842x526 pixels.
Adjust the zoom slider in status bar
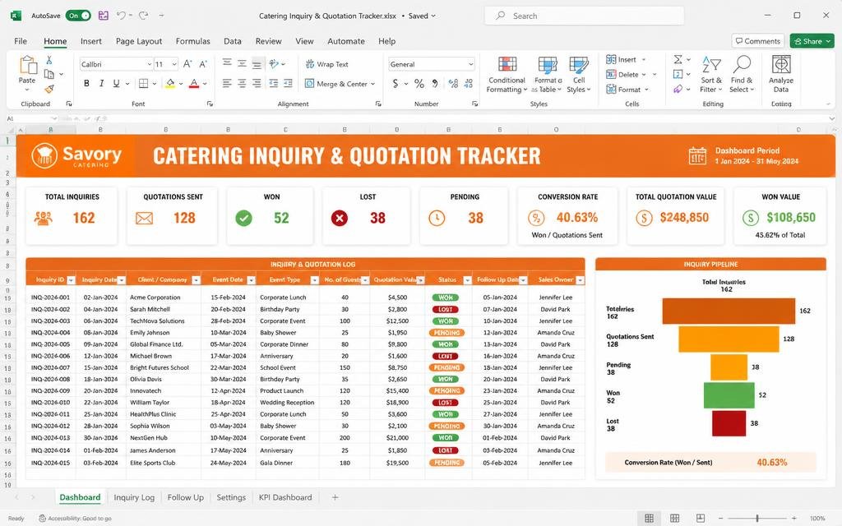coord(757,518)
